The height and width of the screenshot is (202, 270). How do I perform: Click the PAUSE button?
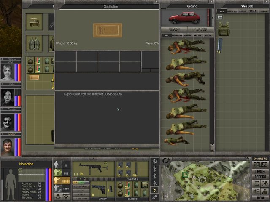(260, 165)
